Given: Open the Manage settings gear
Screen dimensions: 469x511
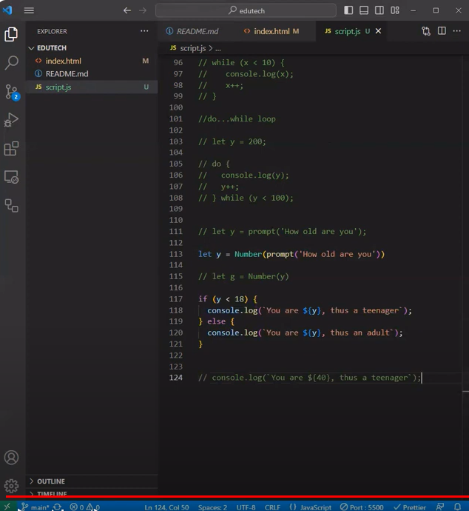Looking at the screenshot, I should pyautogui.click(x=12, y=486).
